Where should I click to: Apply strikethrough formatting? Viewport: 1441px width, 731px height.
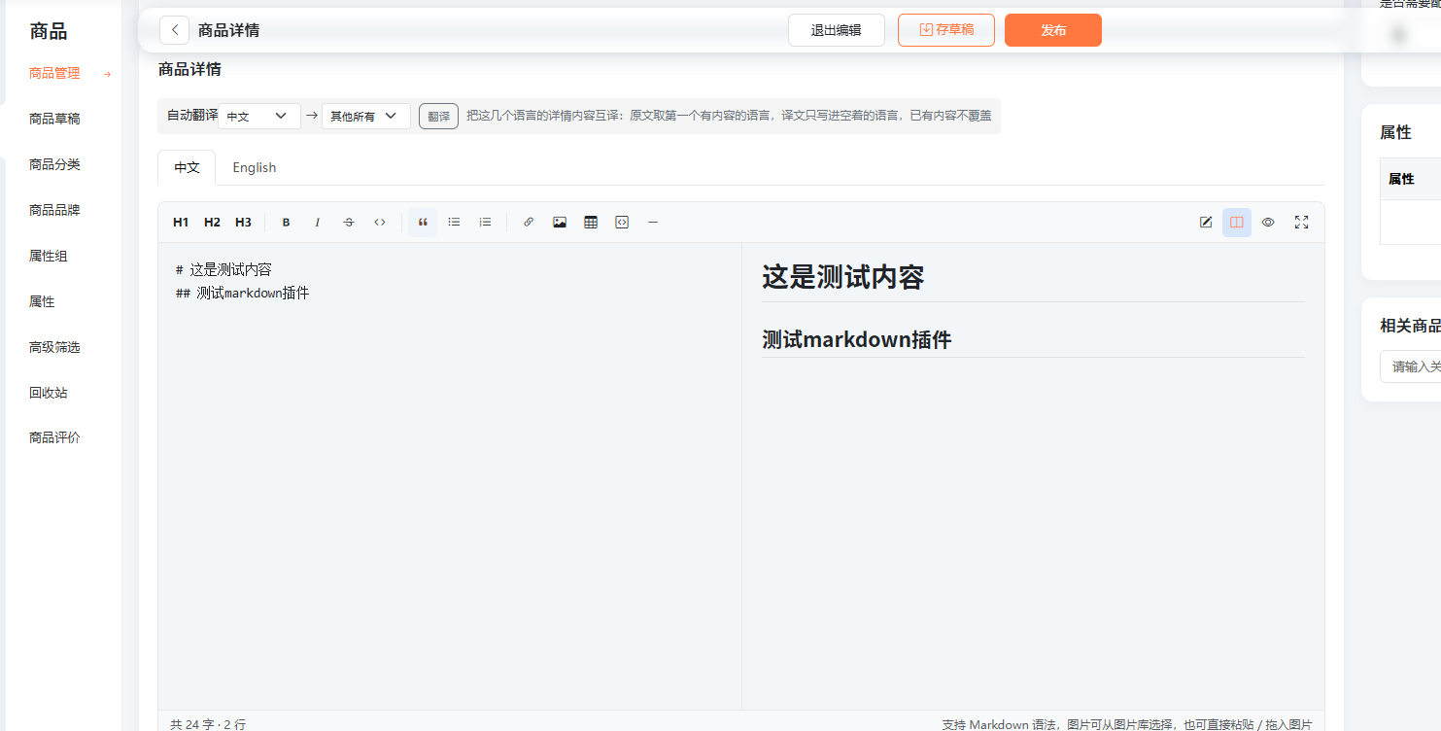(x=349, y=223)
